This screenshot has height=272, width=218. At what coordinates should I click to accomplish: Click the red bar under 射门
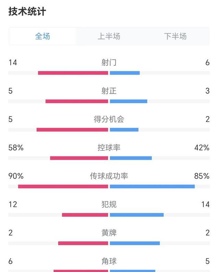pos(73,73)
